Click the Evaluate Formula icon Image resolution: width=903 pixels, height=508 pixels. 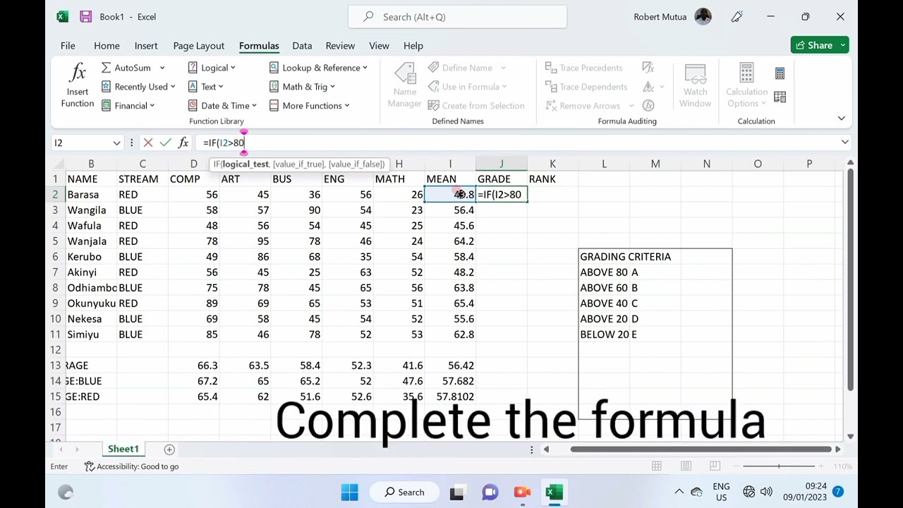click(648, 106)
